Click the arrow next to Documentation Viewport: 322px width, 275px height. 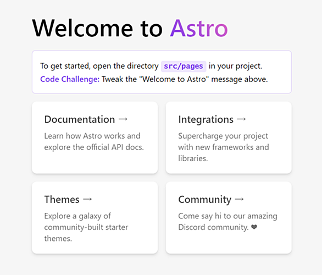pyautogui.click(x=123, y=119)
